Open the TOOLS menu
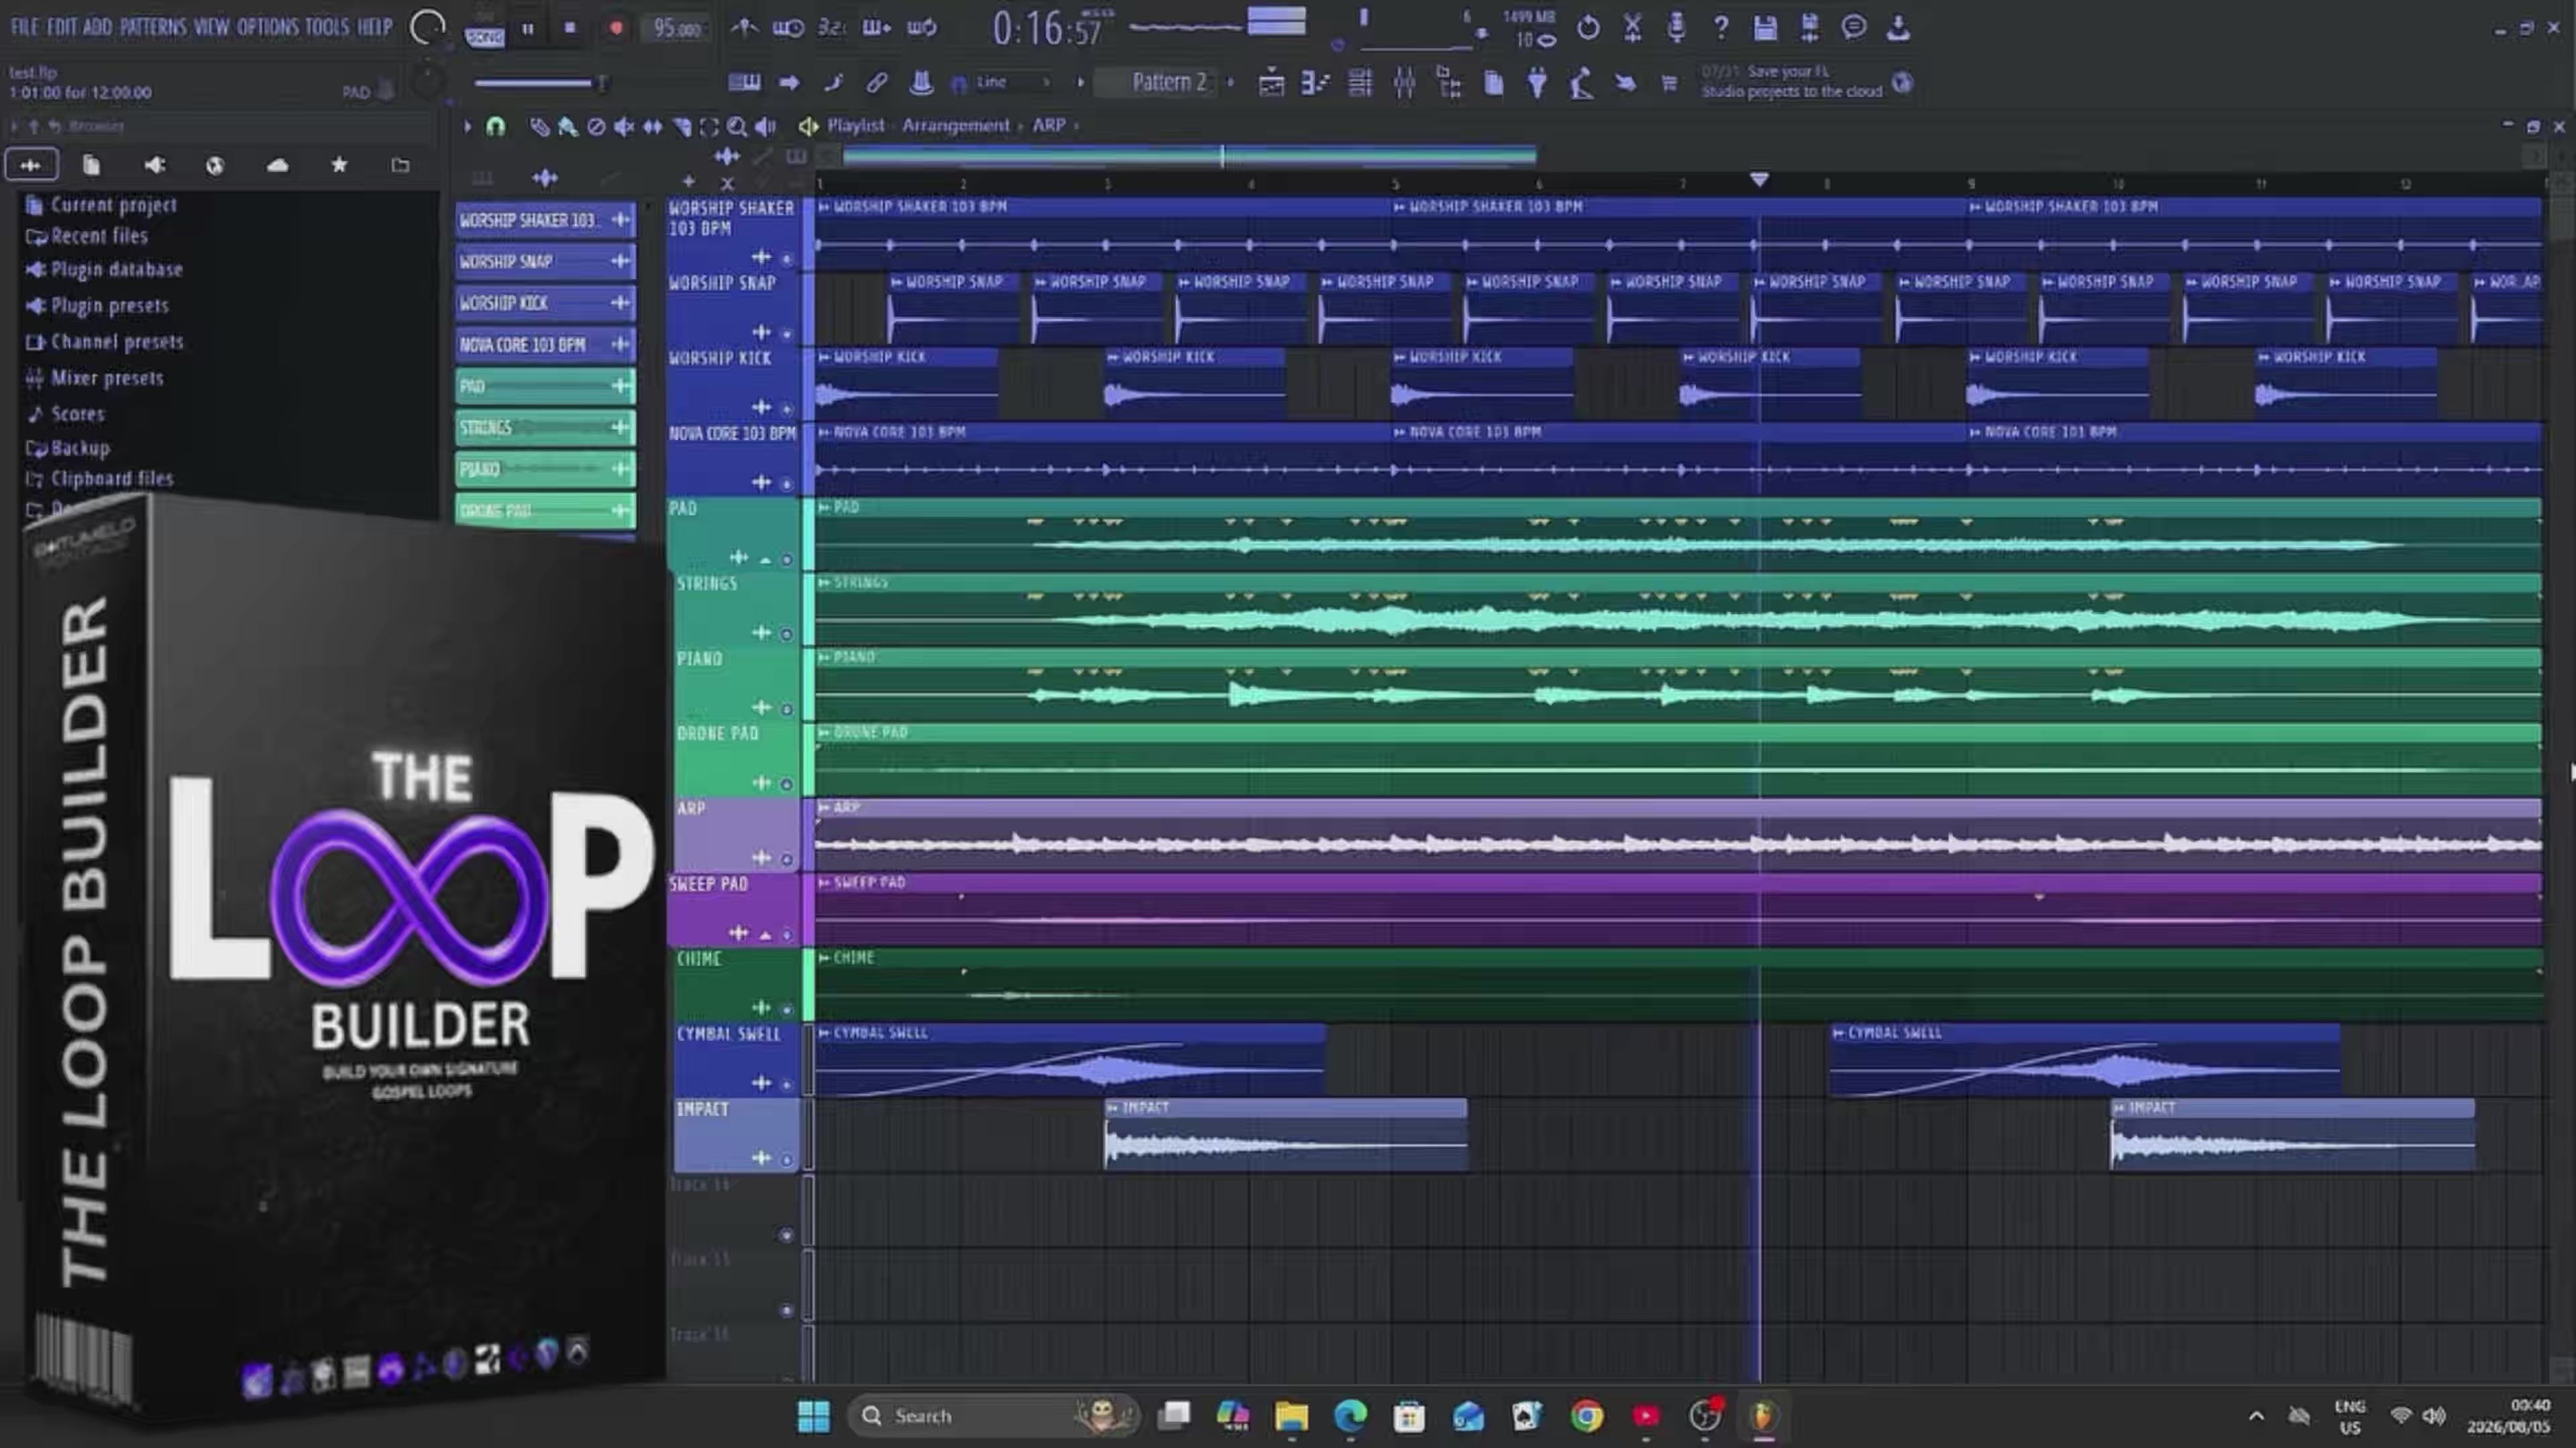 [327, 27]
